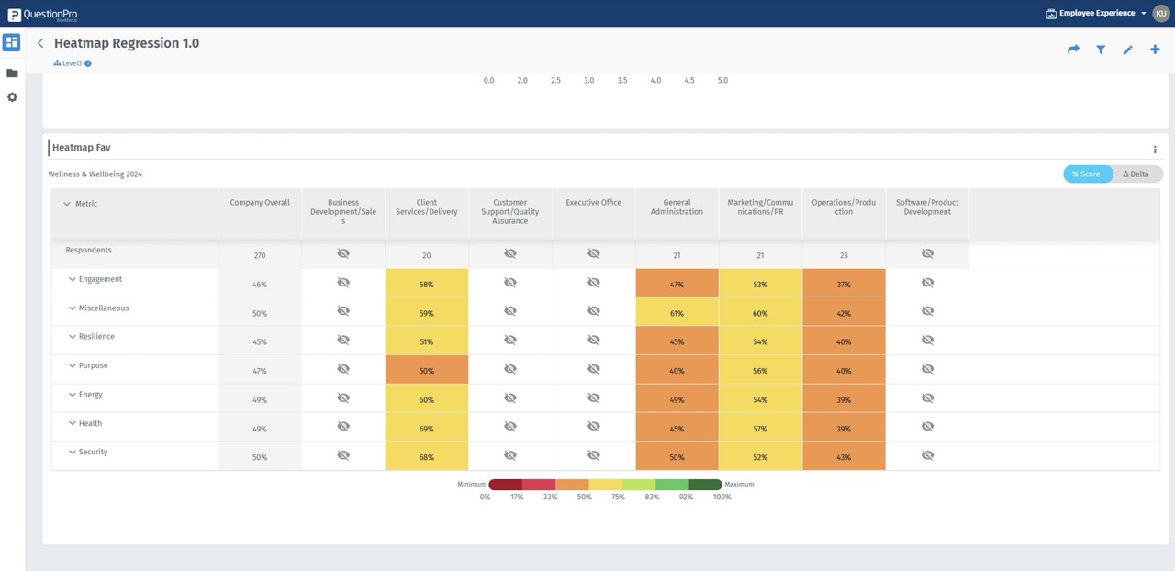Screen dimensions: 1175x571
Task: Collapse the Metric column header chevron
Action: [x=66, y=204]
